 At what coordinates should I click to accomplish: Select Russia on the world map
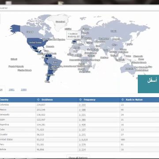click(x=114, y=31)
